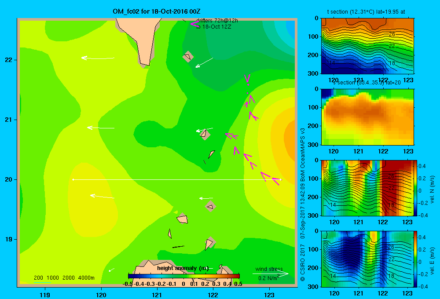Click the white wind arrow near 21N 120E

pos(101,128)
